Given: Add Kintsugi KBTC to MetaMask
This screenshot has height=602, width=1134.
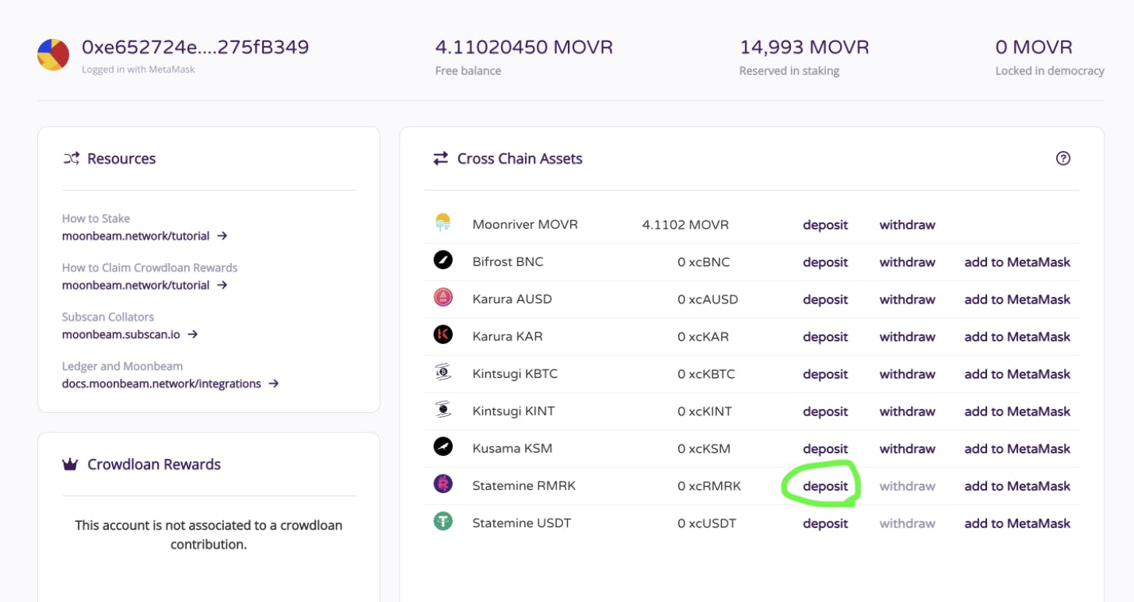Looking at the screenshot, I should click(x=1017, y=374).
